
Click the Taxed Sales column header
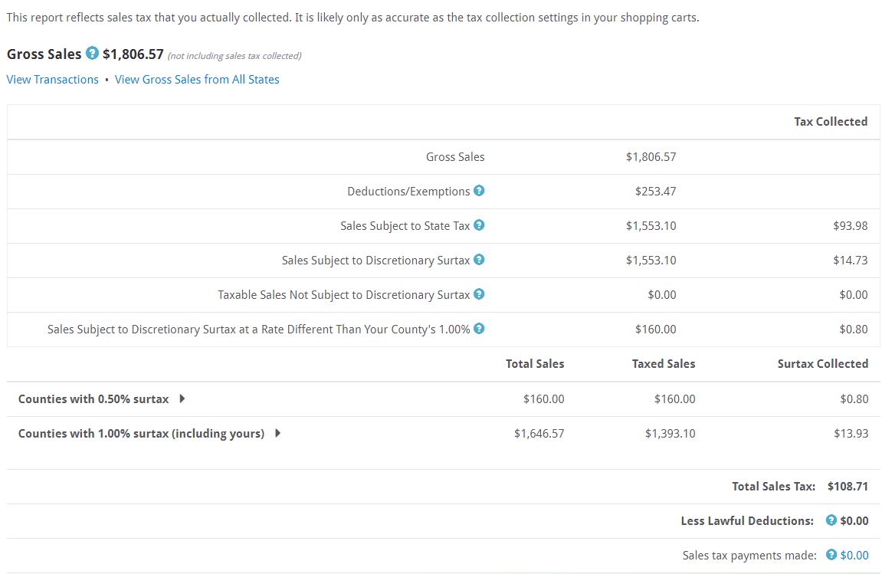pos(664,364)
